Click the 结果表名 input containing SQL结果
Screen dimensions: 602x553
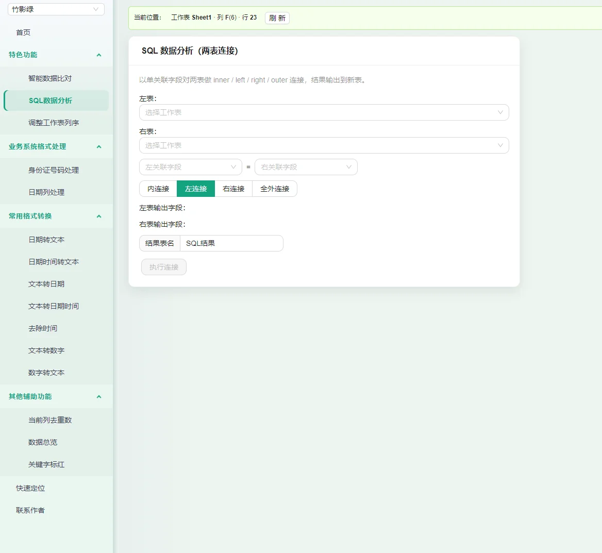point(231,243)
